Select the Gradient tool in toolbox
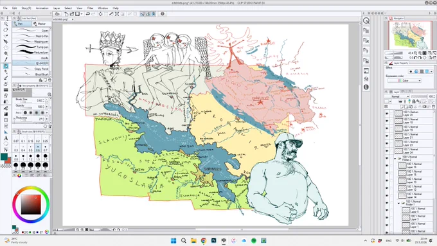Screen dimensions: 437x246 coord(6,114)
